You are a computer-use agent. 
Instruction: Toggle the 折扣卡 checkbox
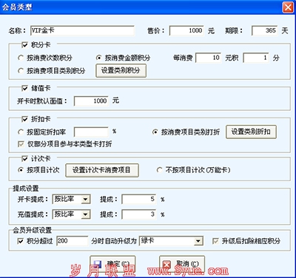pos(24,119)
